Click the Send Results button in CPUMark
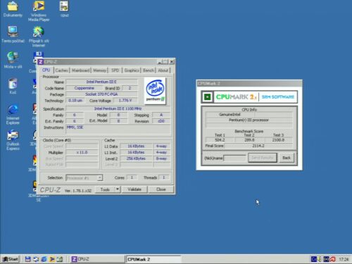Viewport: 352px width, 264px height. (x=263, y=158)
